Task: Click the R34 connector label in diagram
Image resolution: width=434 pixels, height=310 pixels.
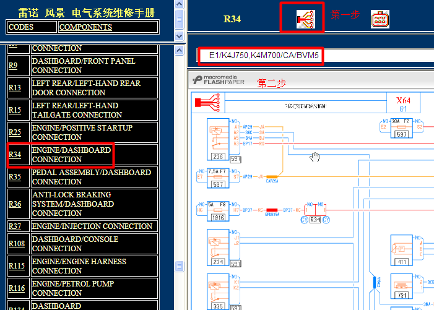Action: click(x=315, y=220)
